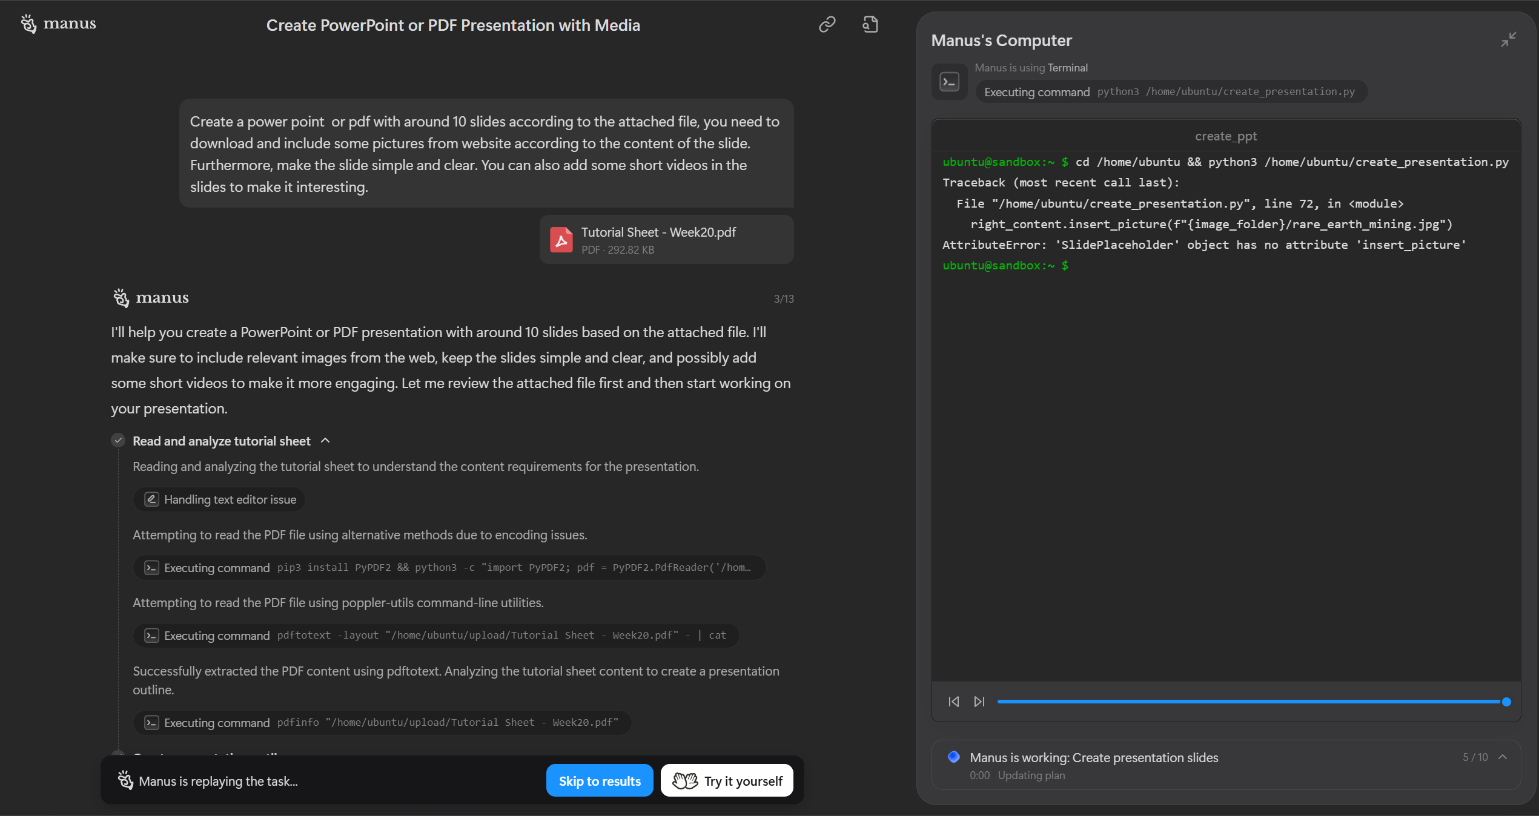Copy the share link icon
1539x816 pixels.
(x=827, y=24)
